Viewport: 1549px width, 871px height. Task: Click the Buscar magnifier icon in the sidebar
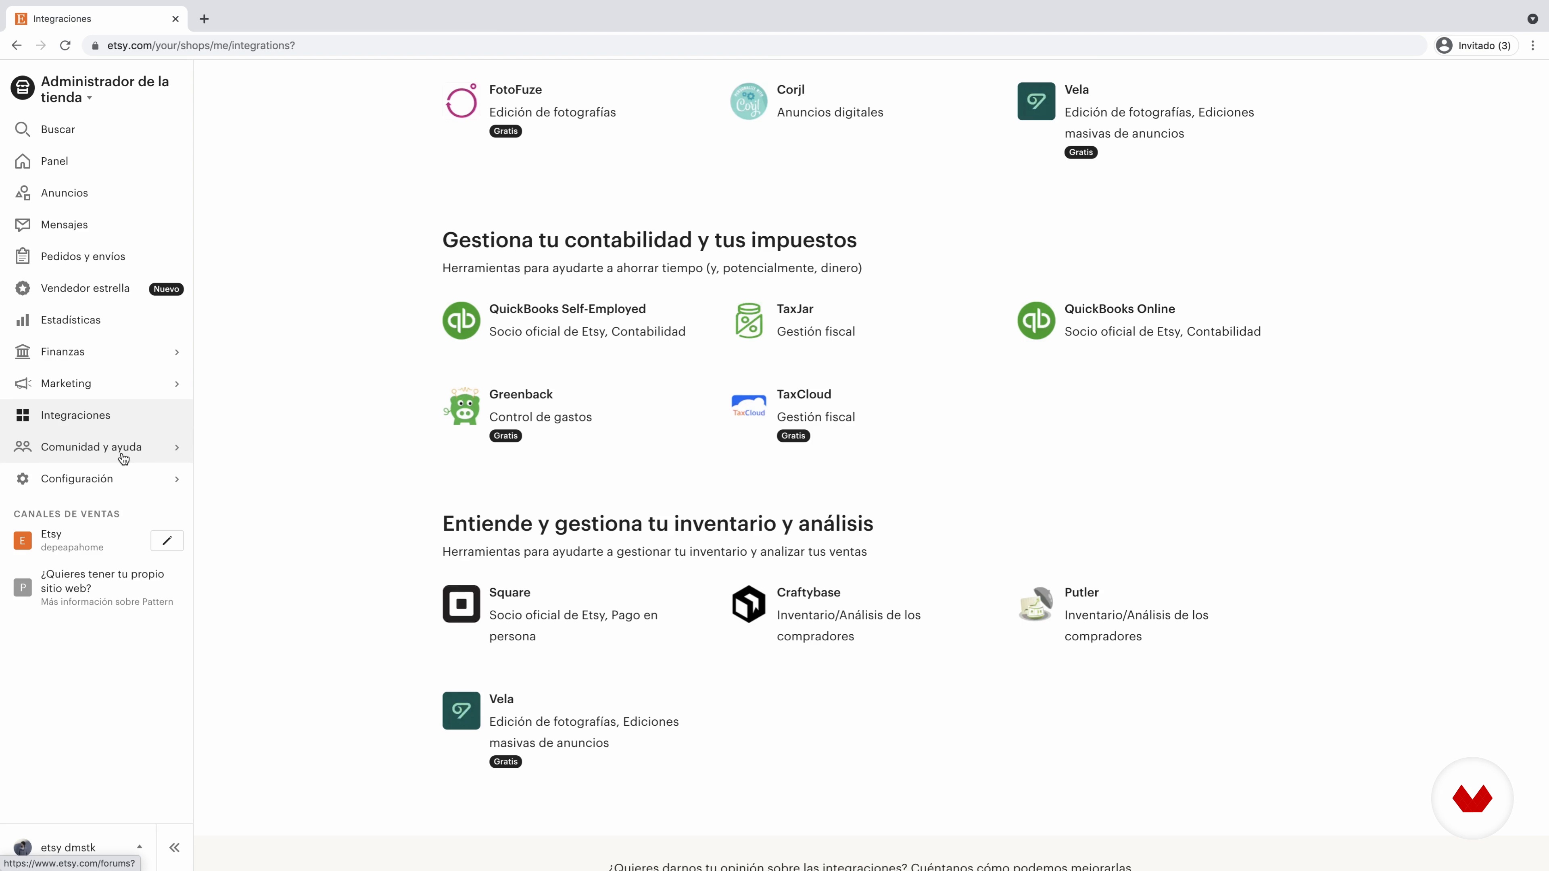pyautogui.click(x=22, y=129)
